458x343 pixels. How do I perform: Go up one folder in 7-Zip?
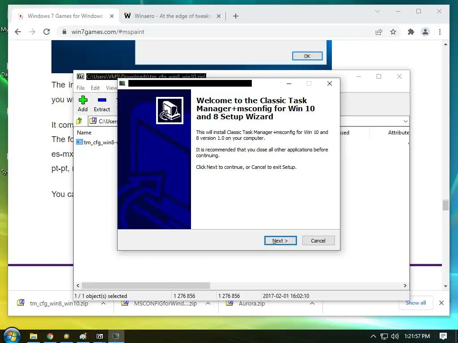(x=79, y=121)
